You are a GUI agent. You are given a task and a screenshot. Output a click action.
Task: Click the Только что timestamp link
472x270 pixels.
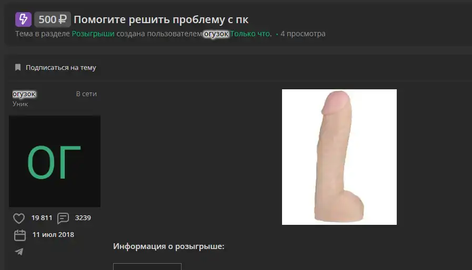pyautogui.click(x=250, y=34)
